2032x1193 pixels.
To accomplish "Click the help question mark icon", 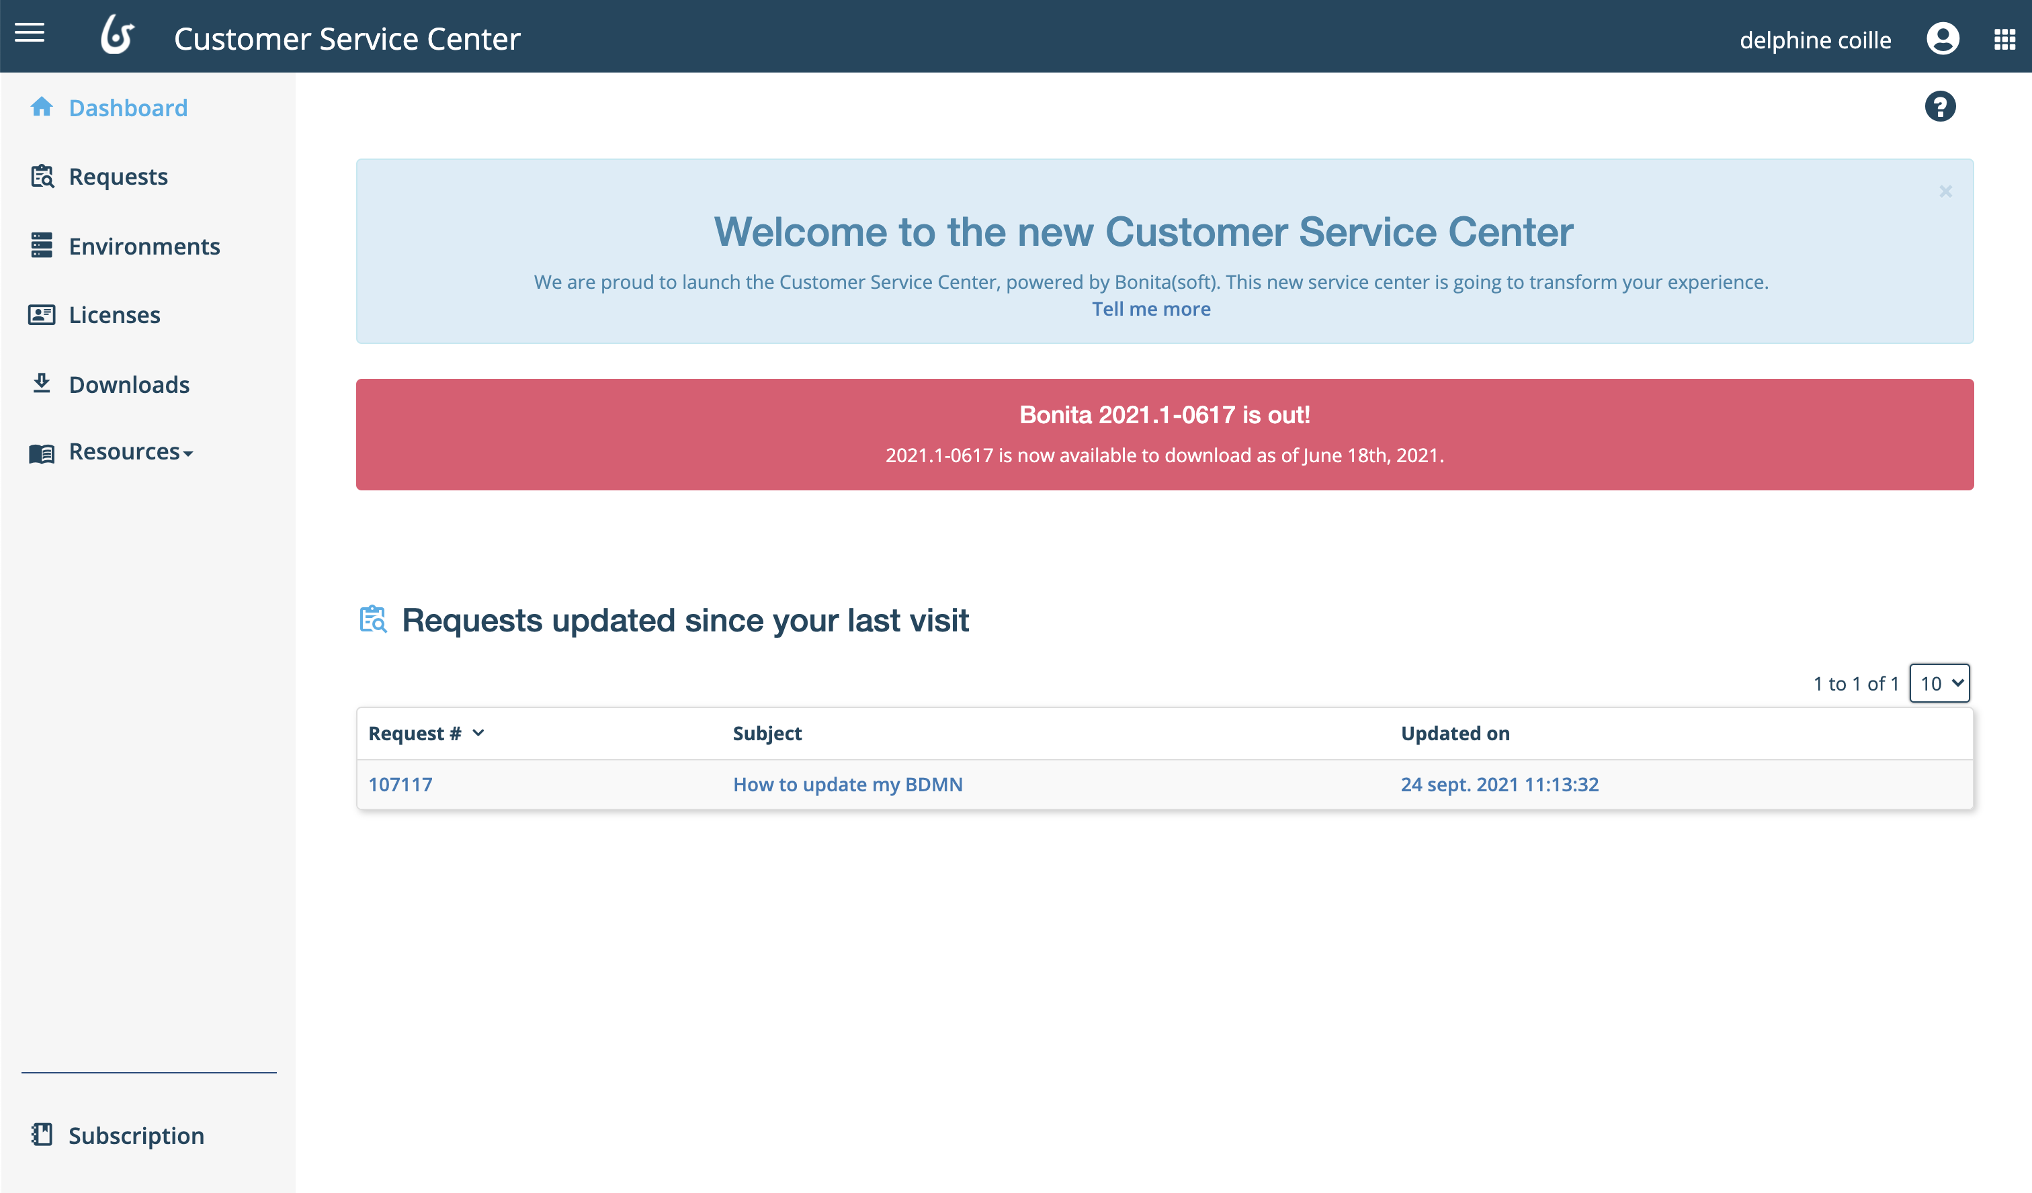I will pyautogui.click(x=1939, y=106).
